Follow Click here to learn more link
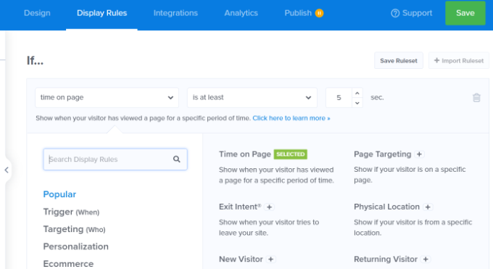493x269 pixels. click(291, 118)
